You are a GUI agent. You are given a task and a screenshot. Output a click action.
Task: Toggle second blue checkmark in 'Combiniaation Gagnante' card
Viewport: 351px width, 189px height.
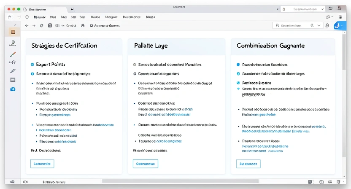click(x=238, y=74)
